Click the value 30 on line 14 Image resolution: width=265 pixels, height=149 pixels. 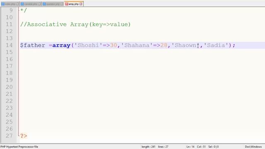pos(113,45)
